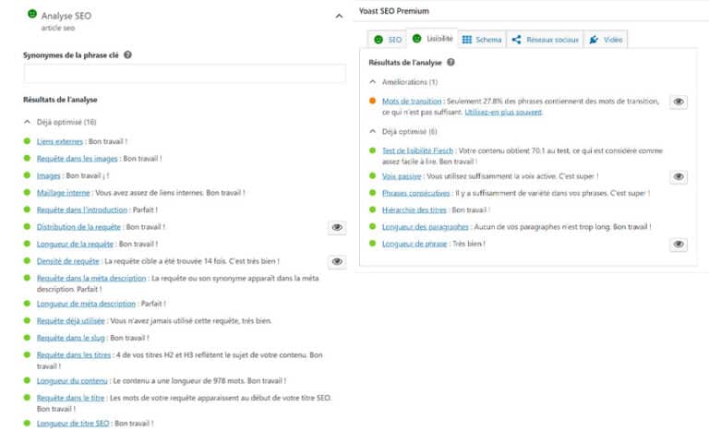Image resolution: width=709 pixels, height=443 pixels.
Task: Click the Utilisez-en plus souvent link
Action: pos(504,113)
